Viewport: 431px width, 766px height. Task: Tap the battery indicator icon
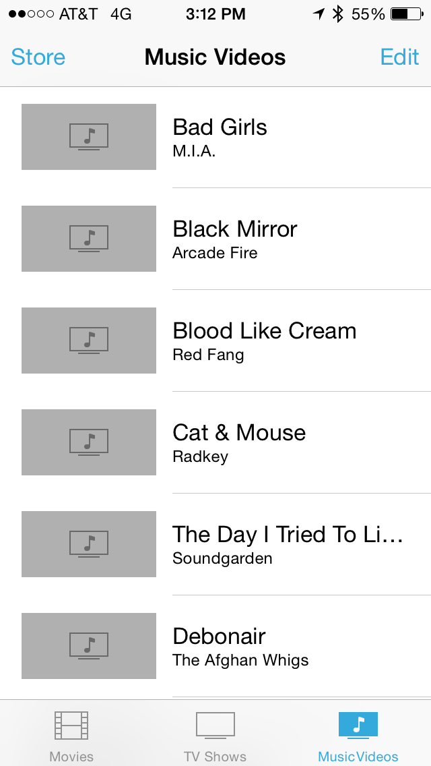point(407,14)
